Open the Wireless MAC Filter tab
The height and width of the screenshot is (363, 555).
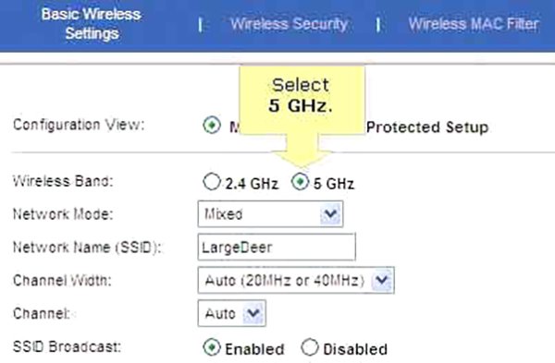tap(474, 24)
